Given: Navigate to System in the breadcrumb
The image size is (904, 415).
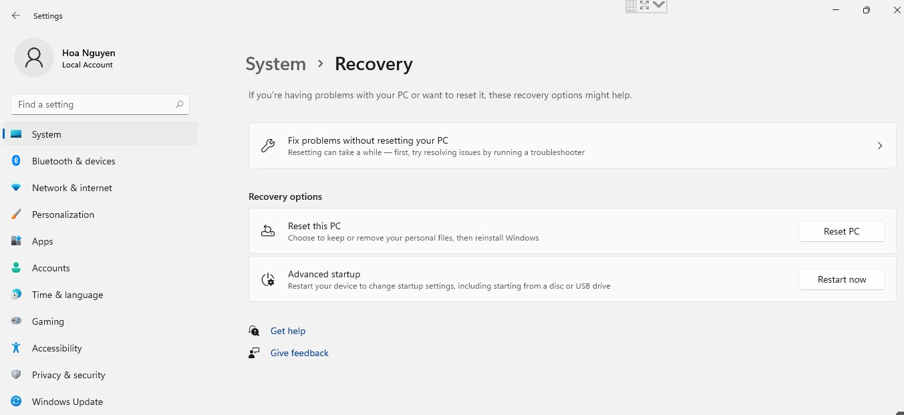Looking at the screenshot, I should (275, 64).
